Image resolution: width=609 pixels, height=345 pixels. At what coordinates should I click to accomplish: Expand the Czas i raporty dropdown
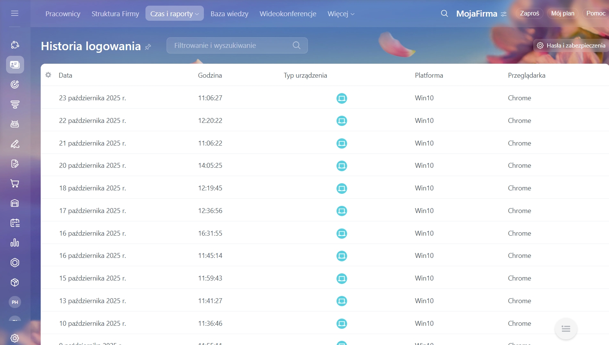(x=174, y=14)
